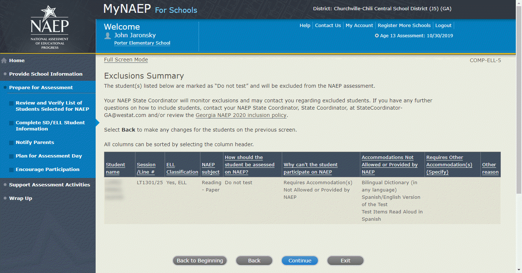This screenshot has width=522, height=273.
Task: Open Plan for Assessment Day
Action: 49,156
